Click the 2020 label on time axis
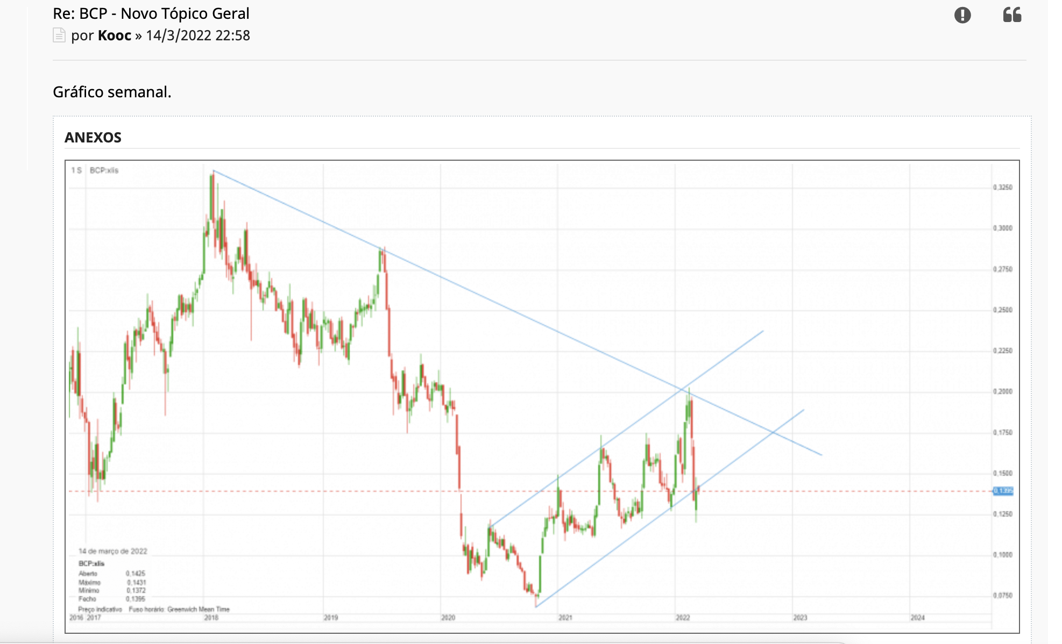The height and width of the screenshot is (644, 1062). [x=448, y=618]
